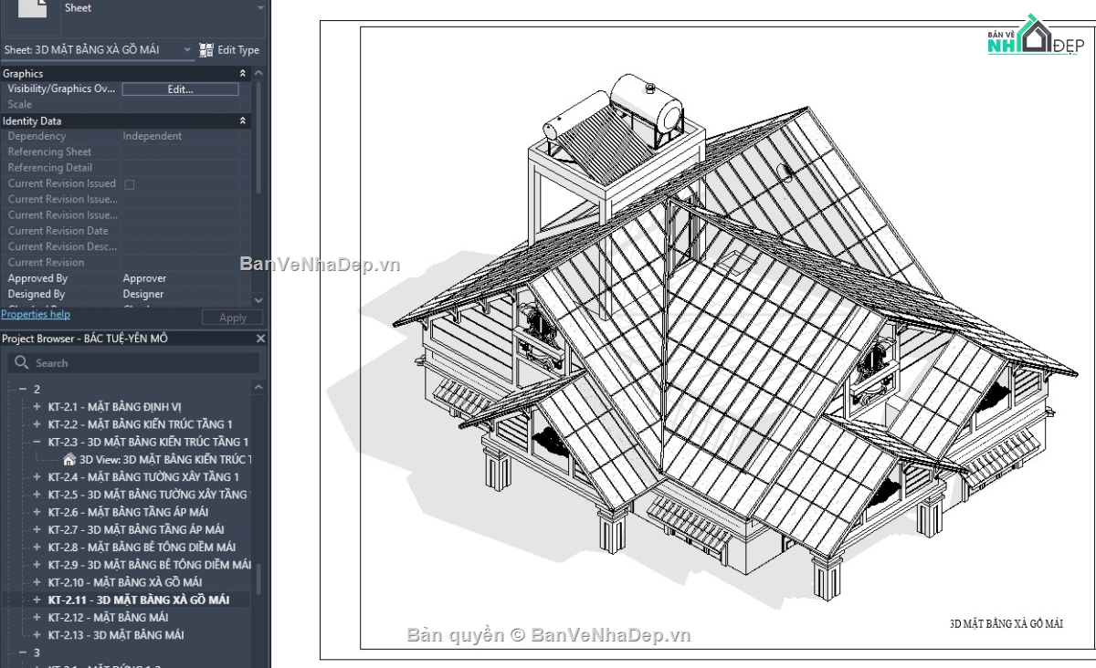Collapse KT-2.3 3D MẶT BẰNG KIẾN TRÚC

tap(37, 442)
